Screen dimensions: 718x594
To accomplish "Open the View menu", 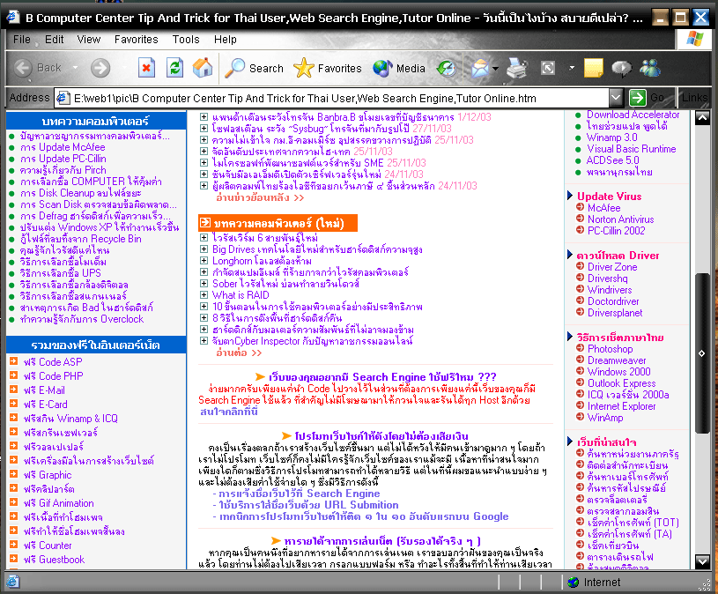I will 88,40.
